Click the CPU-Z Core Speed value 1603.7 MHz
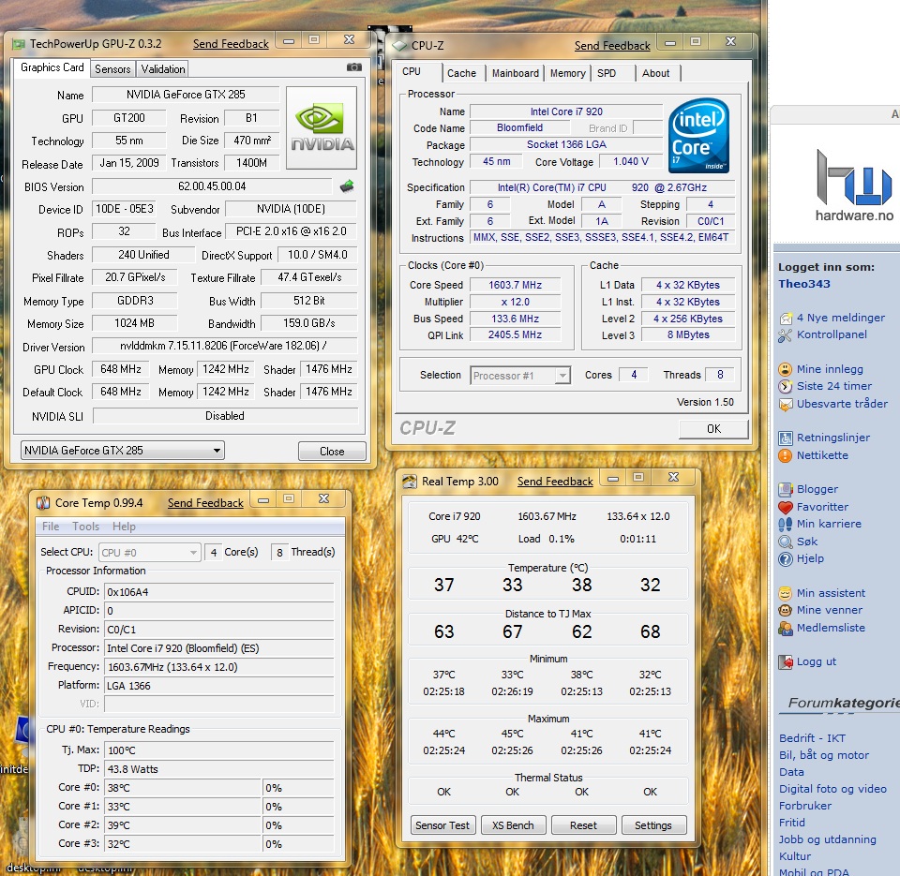900x876 pixels. coord(515,285)
